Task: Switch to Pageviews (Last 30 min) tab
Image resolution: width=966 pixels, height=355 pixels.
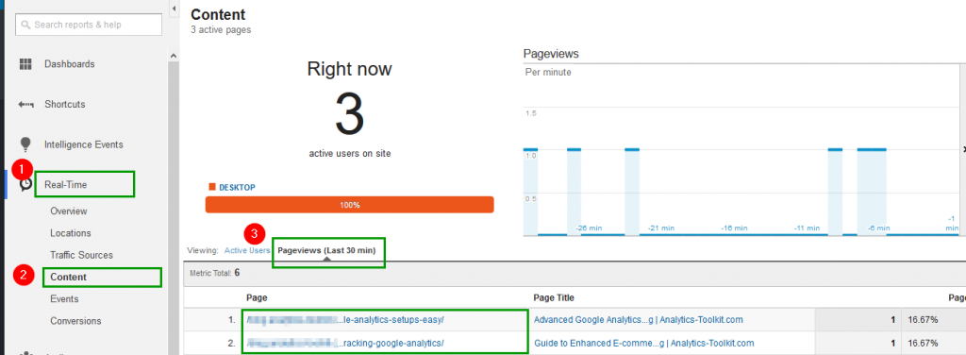Action: pos(326,251)
